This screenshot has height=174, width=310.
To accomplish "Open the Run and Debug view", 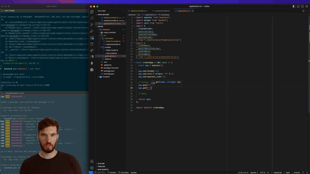I will pyautogui.click(x=92, y=31).
